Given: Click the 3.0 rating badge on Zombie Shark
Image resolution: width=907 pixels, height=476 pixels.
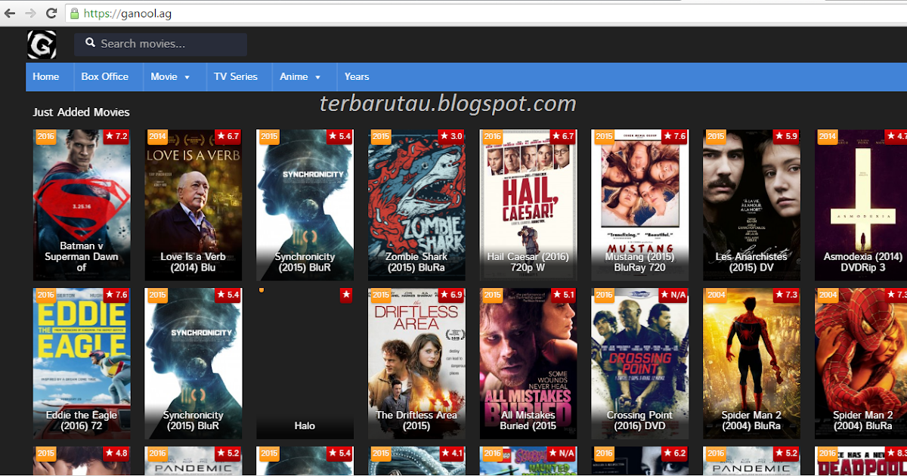Looking at the screenshot, I should [450, 137].
